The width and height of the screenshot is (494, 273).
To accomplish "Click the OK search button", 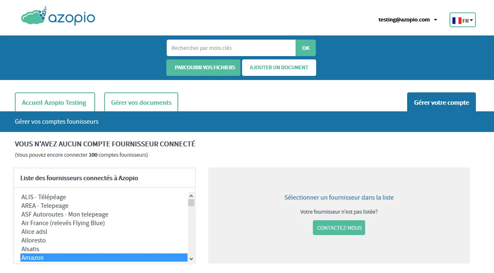I will [x=305, y=48].
